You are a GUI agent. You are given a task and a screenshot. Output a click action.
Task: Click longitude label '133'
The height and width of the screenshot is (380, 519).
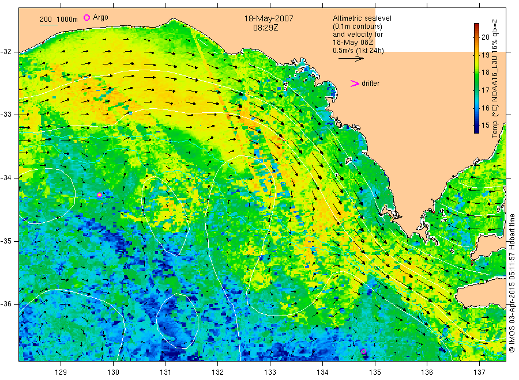point(270,373)
